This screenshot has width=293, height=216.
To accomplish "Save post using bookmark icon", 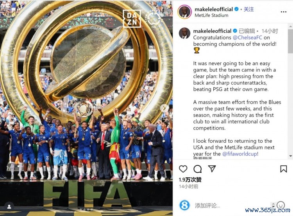I will pos(284,169).
